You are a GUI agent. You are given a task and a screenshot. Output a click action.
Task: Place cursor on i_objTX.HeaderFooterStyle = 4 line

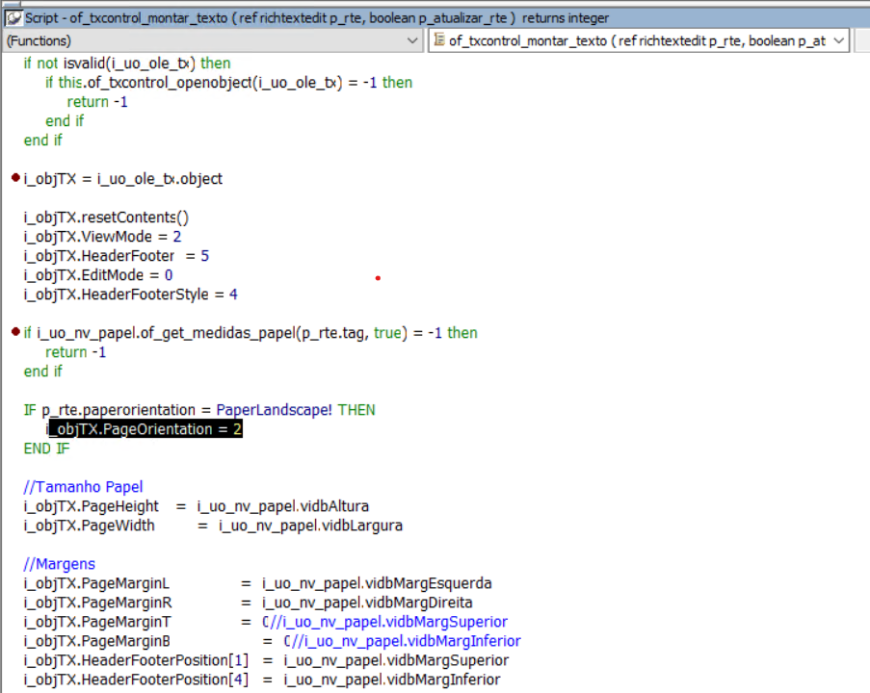pyautogui.click(x=130, y=295)
